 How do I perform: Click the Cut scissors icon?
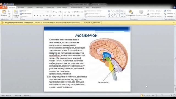coord(9,11)
